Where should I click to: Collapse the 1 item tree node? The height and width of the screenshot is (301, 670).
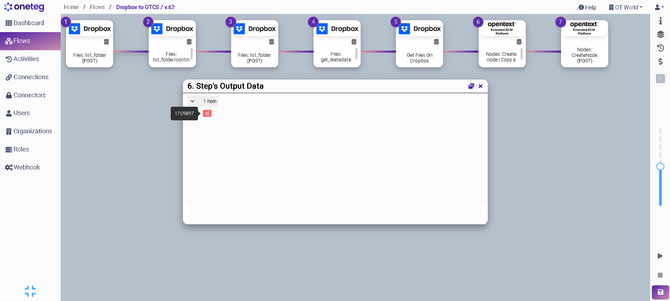coord(192,101)
